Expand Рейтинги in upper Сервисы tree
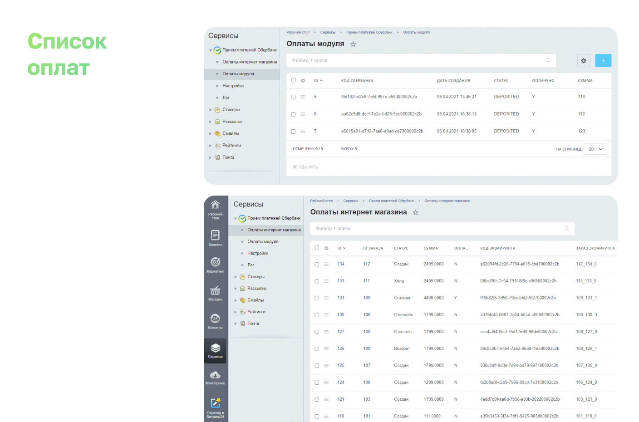 point(210,146)
